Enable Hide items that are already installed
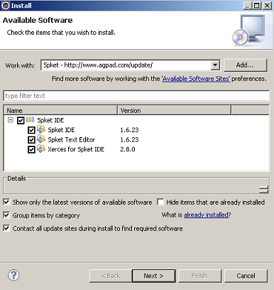Image resolution: width=274 pixels, height=290 pixels. [x=160, y=202]
